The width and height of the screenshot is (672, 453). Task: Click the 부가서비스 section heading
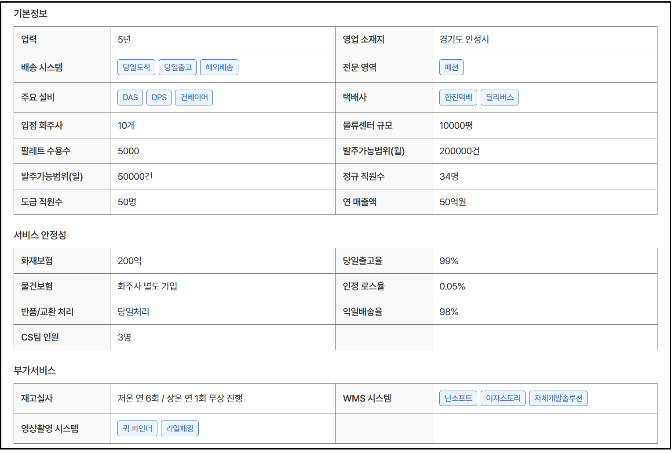[x=35, y=370]
